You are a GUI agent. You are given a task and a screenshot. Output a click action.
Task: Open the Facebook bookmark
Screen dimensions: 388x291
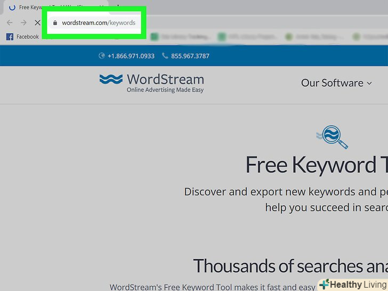(x=22, y=37)
